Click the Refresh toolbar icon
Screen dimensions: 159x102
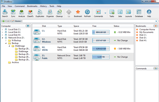(87, 13)
